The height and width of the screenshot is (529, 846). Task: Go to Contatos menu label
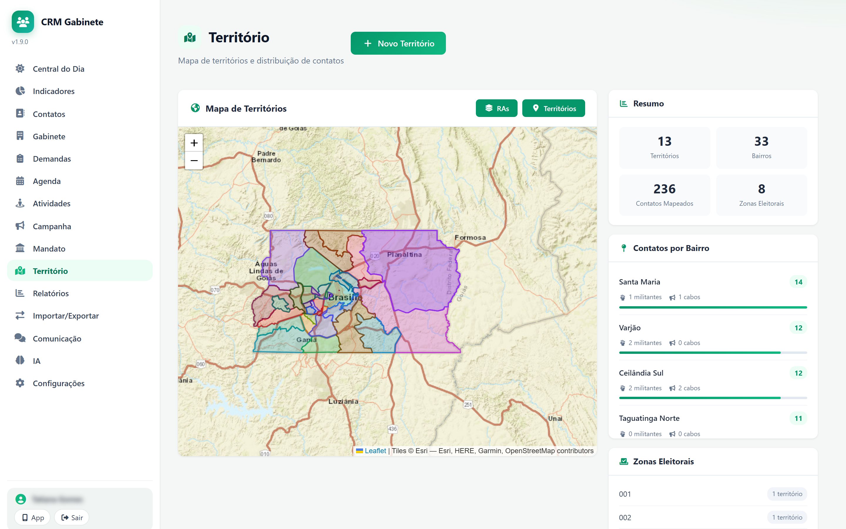[49, 114]
